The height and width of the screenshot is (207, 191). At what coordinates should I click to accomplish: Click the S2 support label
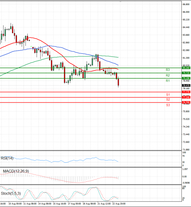pos(168,99)
